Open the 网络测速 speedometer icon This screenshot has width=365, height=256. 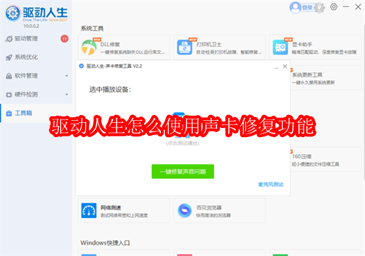[89, 210]
